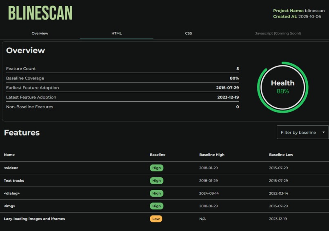
Task: Open the Filter by baseline dropdown
Action: 302,132
